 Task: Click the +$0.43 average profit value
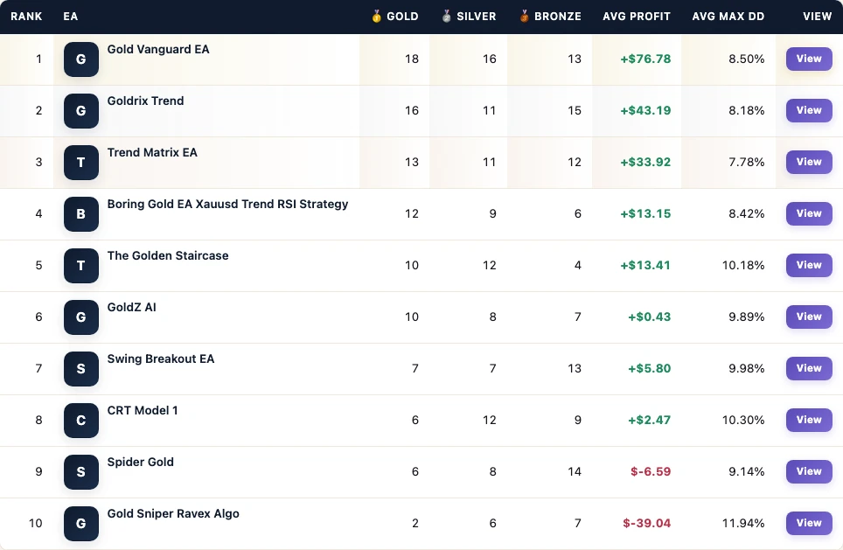click(x=650, y=317)
